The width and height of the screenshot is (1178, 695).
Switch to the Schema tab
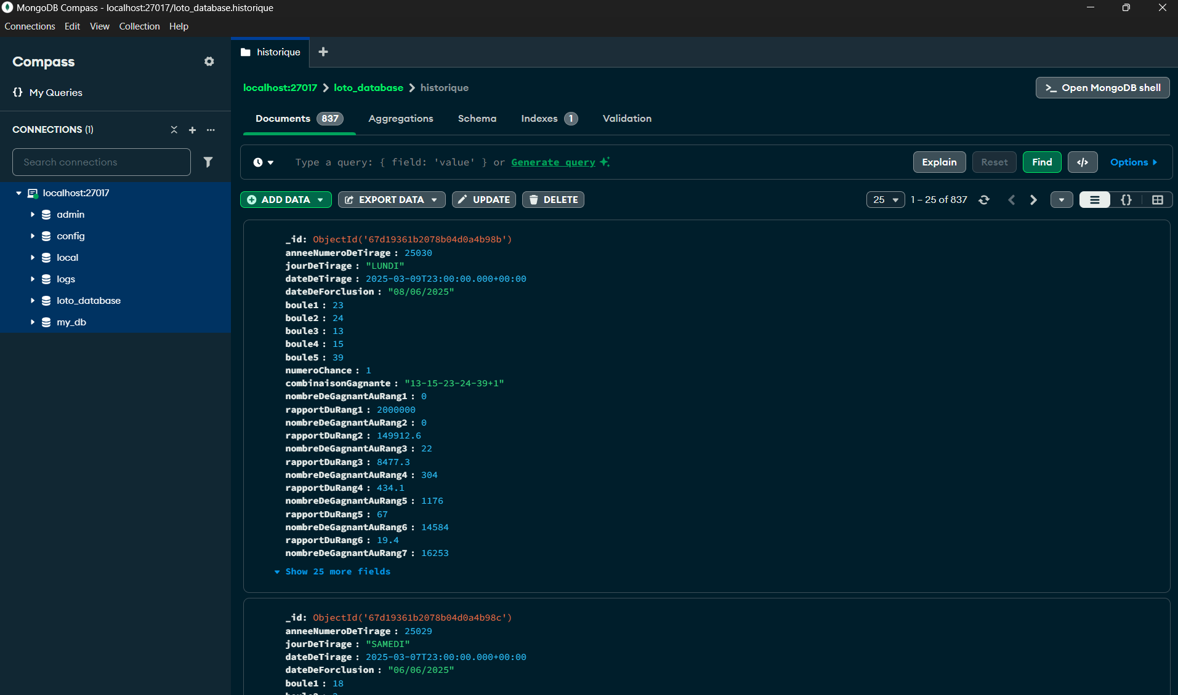[x=477, y=119]
